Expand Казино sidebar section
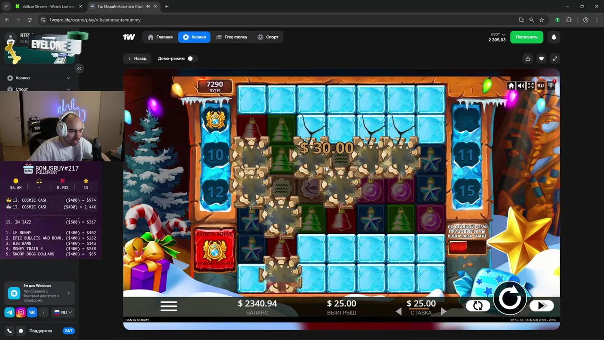Viewport: 604px width, 340px height. [39, 78]
